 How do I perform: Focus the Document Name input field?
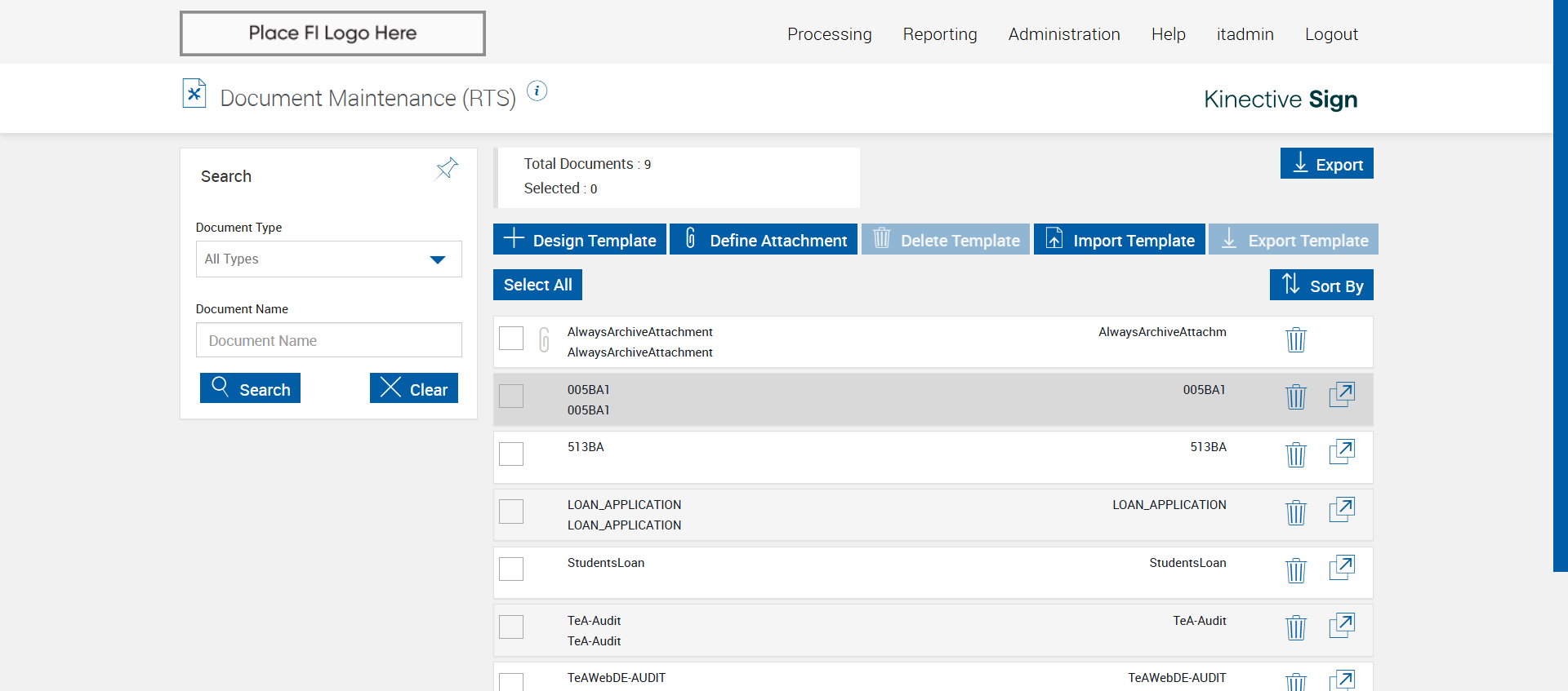328,340
